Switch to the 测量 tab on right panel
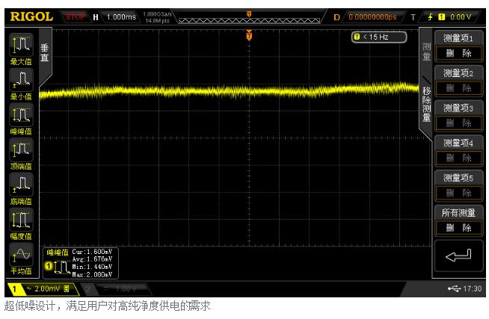 (x=427, y=52)
